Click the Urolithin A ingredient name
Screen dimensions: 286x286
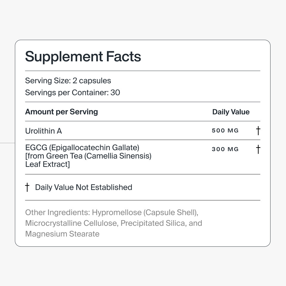[x=43, y=131]
